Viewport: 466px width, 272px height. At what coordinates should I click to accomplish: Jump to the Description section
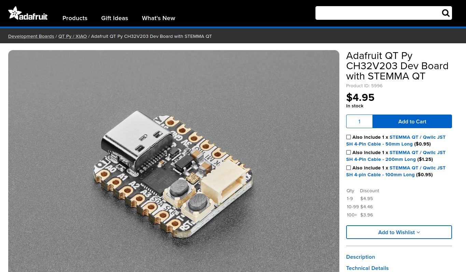point(361,257)
